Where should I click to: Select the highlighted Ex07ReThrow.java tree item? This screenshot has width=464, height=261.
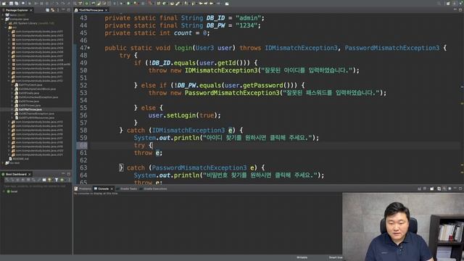click(x=30, y=109)
